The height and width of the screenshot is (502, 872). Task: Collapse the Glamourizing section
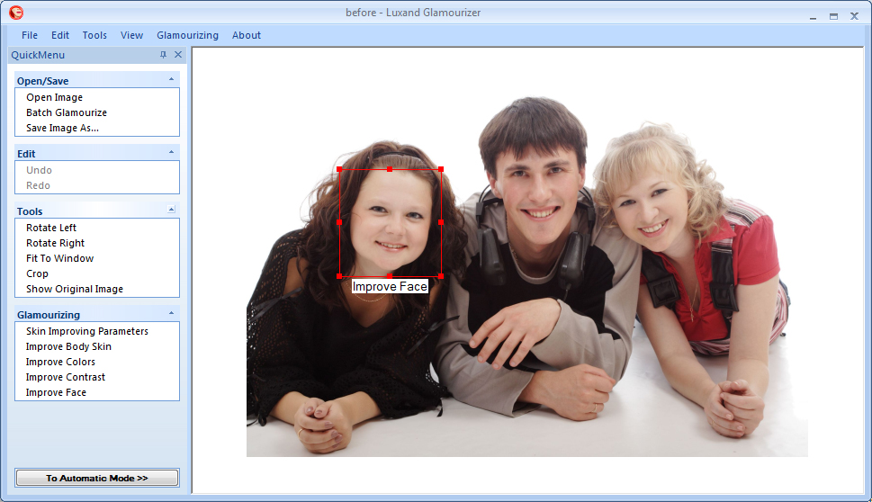tap(171, 313)
